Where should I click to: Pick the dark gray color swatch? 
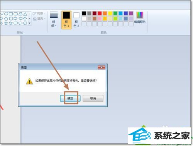pos(89,13)
